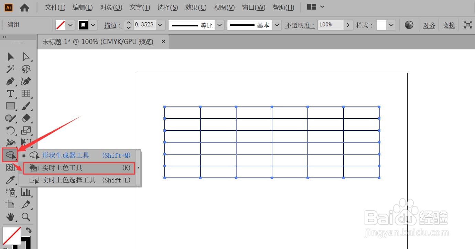Pick the Zoom magnifier tool
This screenshot has height=249, width=475.
coord(26,217)
